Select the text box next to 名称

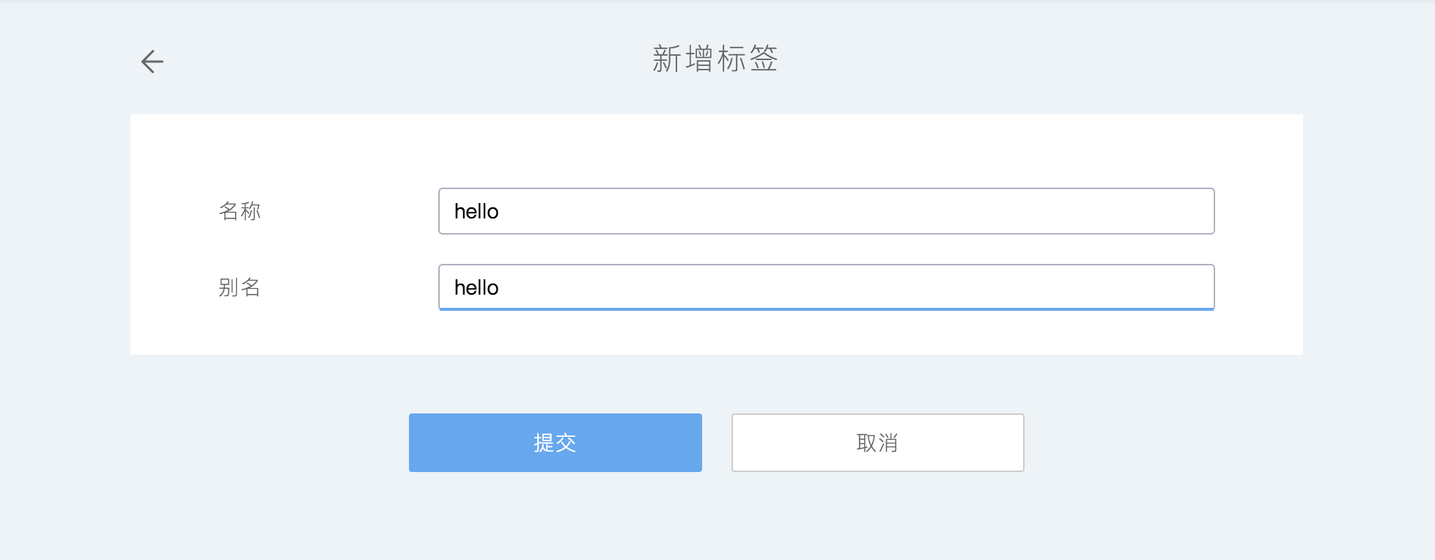(x=826, y=211)
